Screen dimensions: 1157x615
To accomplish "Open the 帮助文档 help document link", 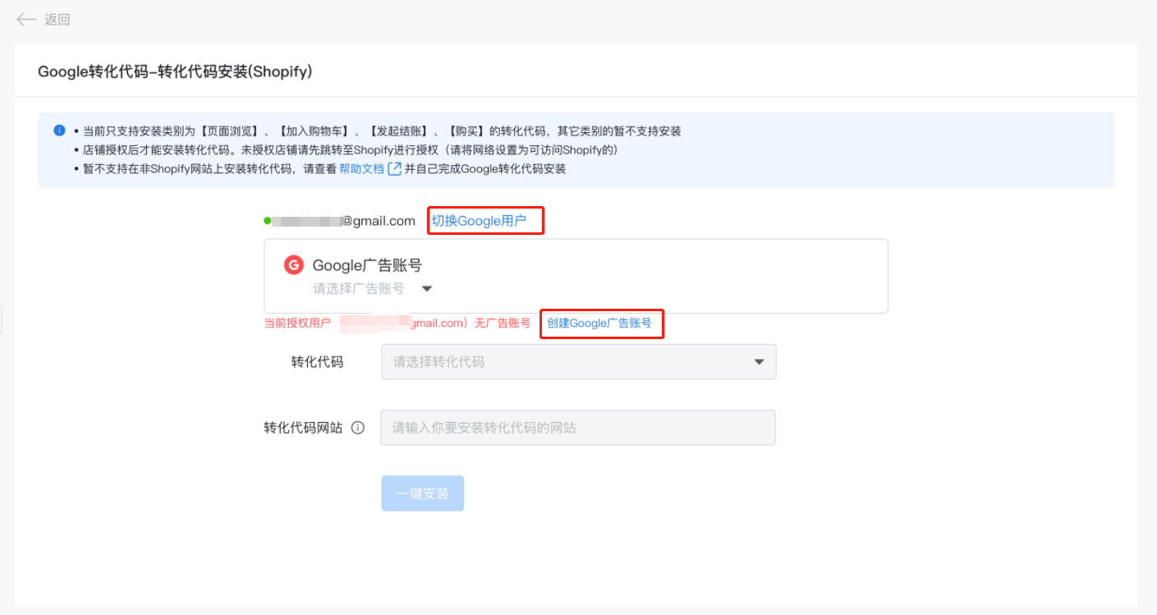I will [361, 168].
